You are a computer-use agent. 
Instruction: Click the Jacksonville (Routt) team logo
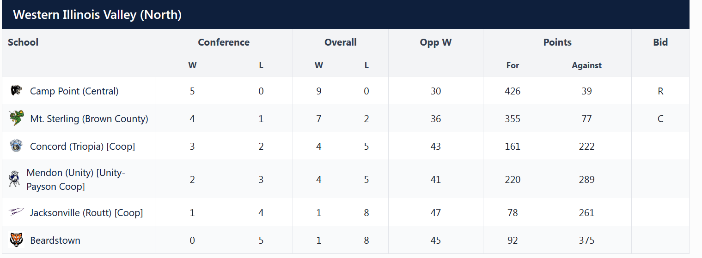point(16,212)
